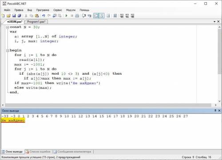Click the editor's horizontal scrollbar track
Viewport: 222px width, 160px height.
[108, 105]
